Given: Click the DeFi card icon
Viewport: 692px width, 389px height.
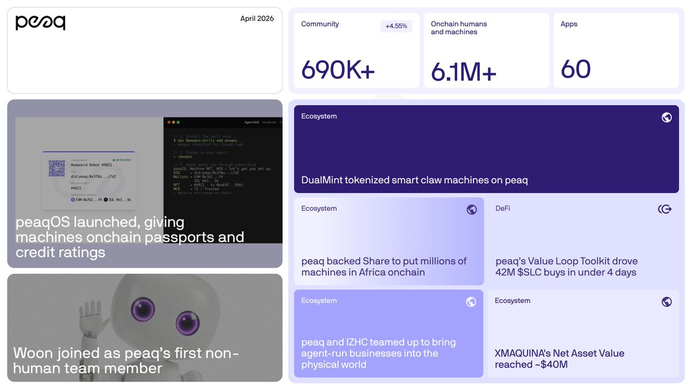Looking at the screenshot, I should pos(665,209).
